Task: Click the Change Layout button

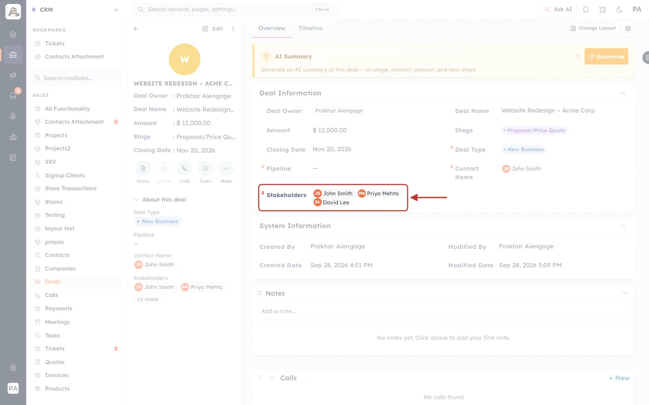Action: [x=593, y=28]
